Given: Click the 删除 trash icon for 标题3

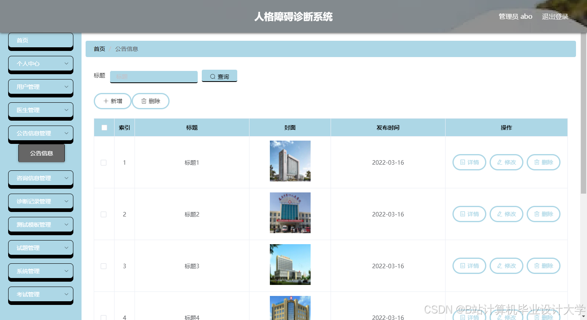Looking at the screenshot, I should tap(537, 266).
